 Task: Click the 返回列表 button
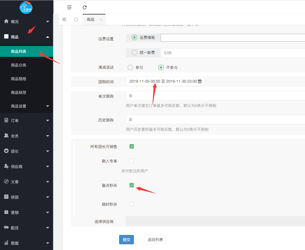(x=155, y=240)
